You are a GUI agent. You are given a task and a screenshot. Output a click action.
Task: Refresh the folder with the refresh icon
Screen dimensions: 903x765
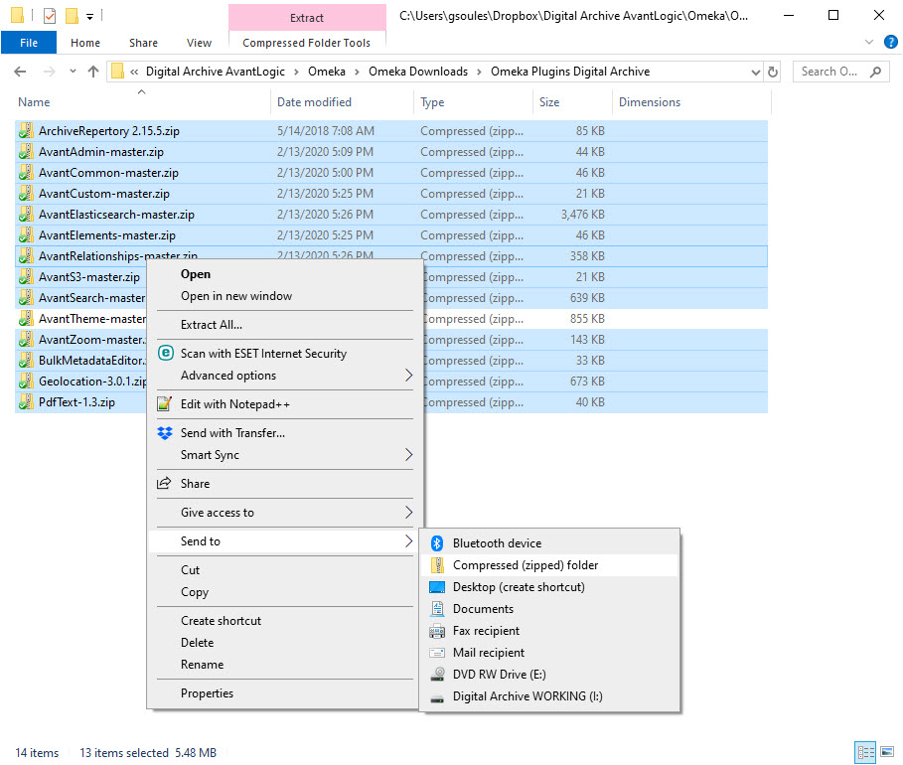[772, 72]
